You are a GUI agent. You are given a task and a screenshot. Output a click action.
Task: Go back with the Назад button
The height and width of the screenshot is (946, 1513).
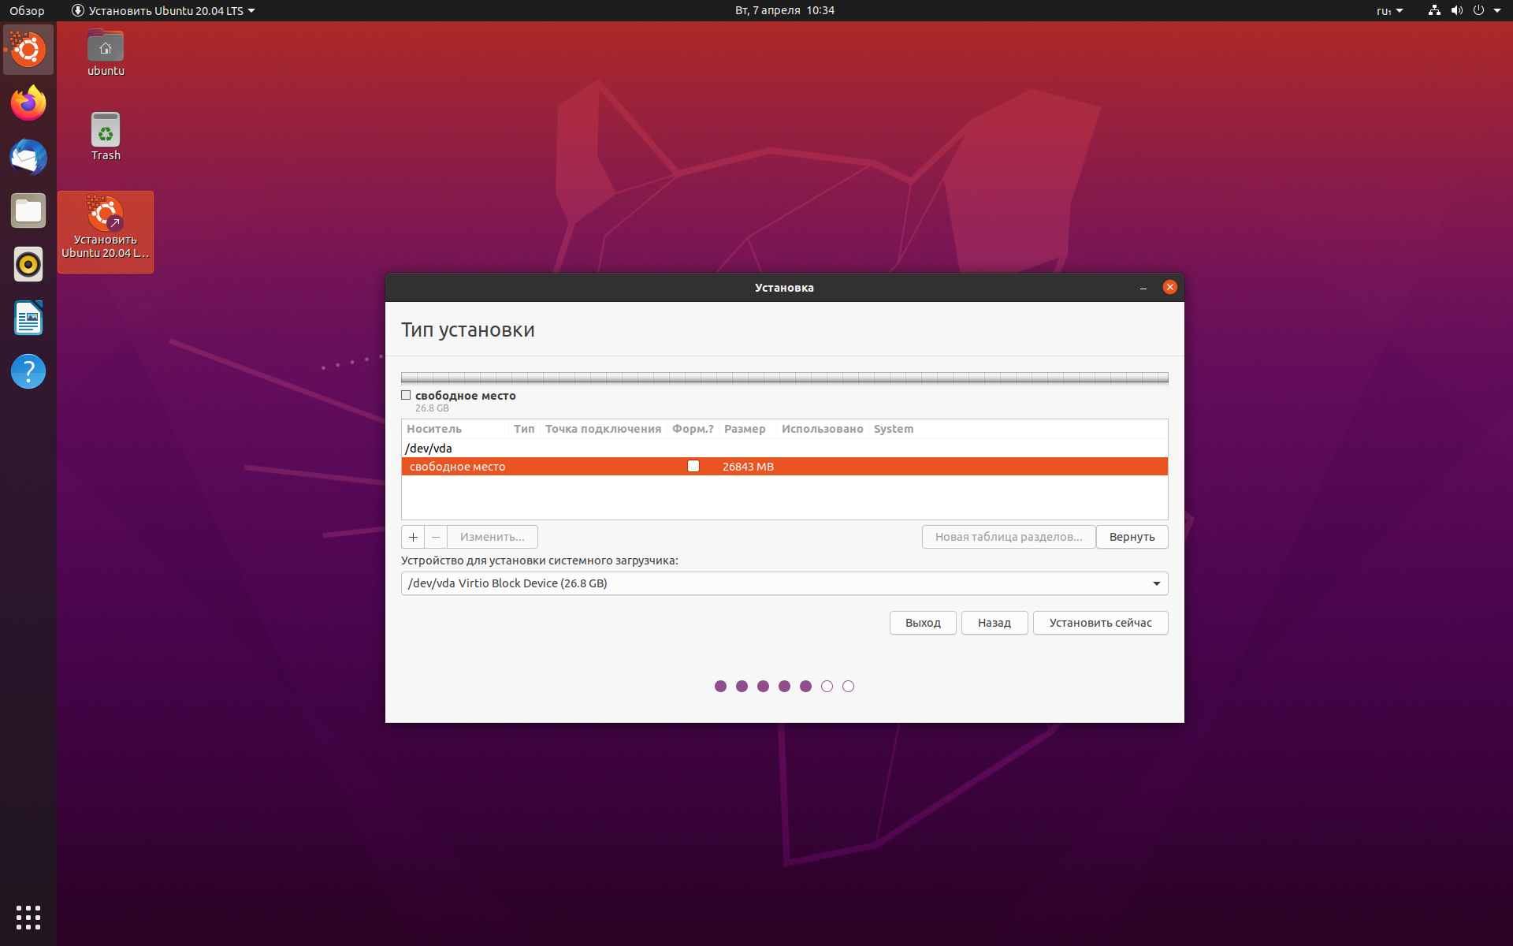click(x=994, y=623)
